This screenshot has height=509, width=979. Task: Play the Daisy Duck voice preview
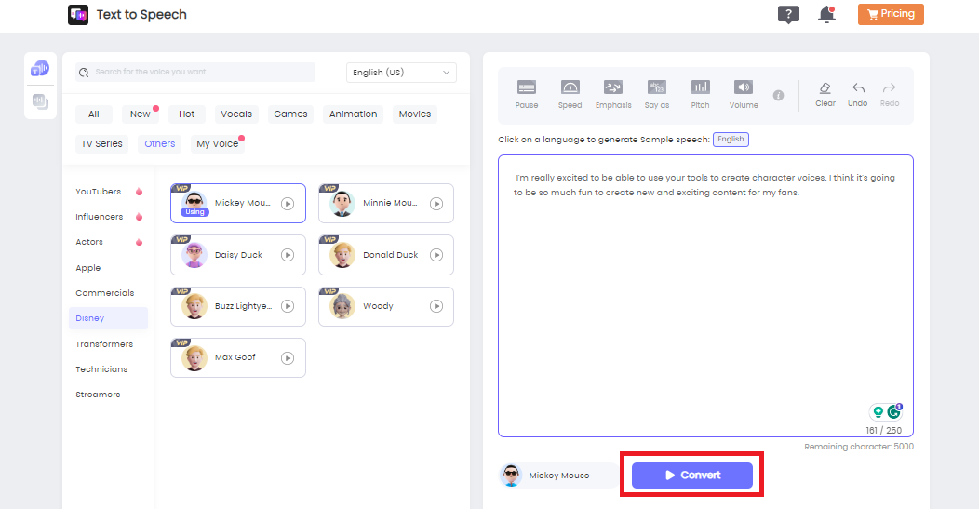point(288,255)
